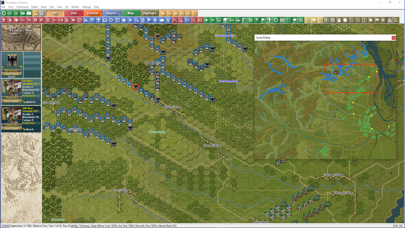Open the Settings menu
This screenshot has height=228, width=405.
86,7
